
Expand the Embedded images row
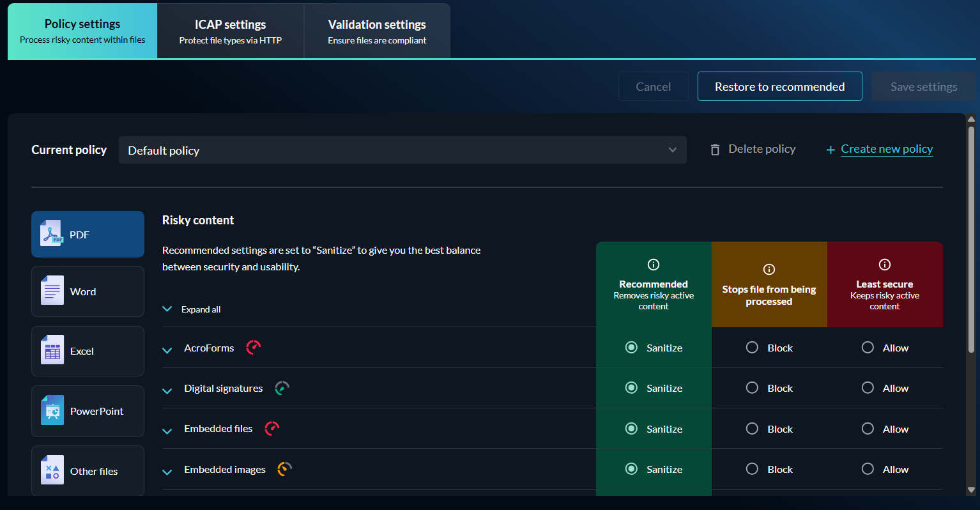click(167, 472)
